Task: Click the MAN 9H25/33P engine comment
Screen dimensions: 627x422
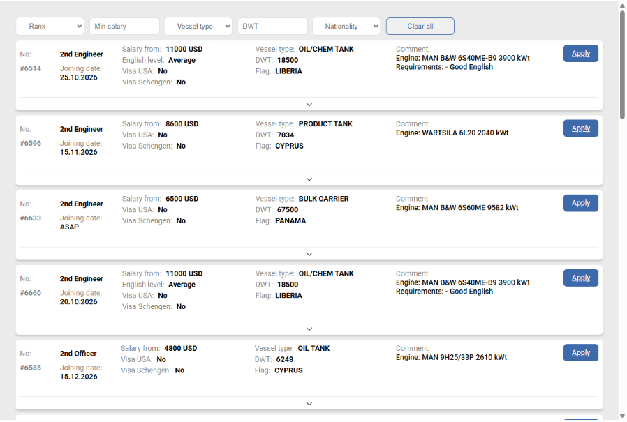Action: 452,357
